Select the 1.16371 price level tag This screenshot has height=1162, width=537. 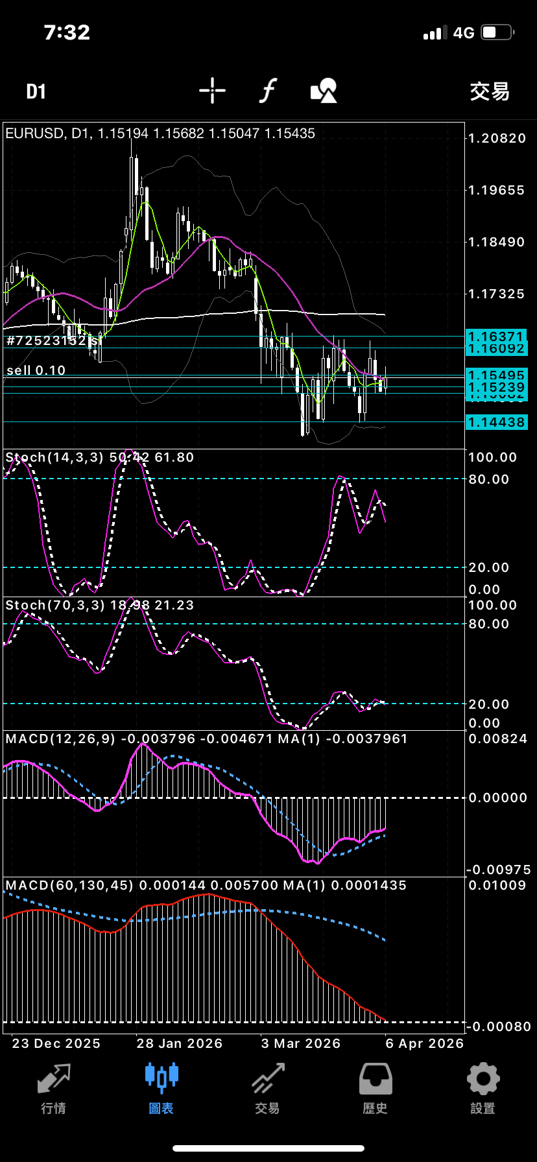[496, 337]
